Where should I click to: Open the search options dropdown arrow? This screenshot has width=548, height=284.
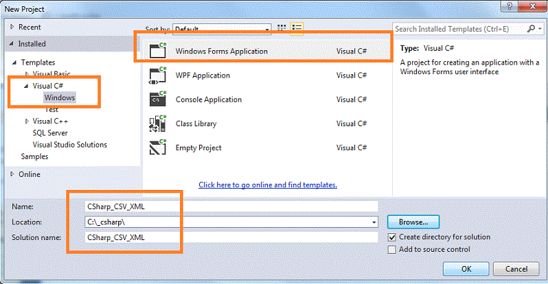540,29
